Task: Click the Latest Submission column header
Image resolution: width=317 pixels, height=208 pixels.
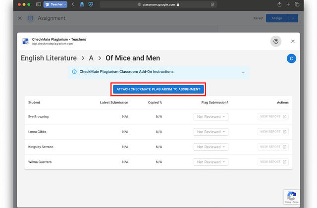Action: 114,103
